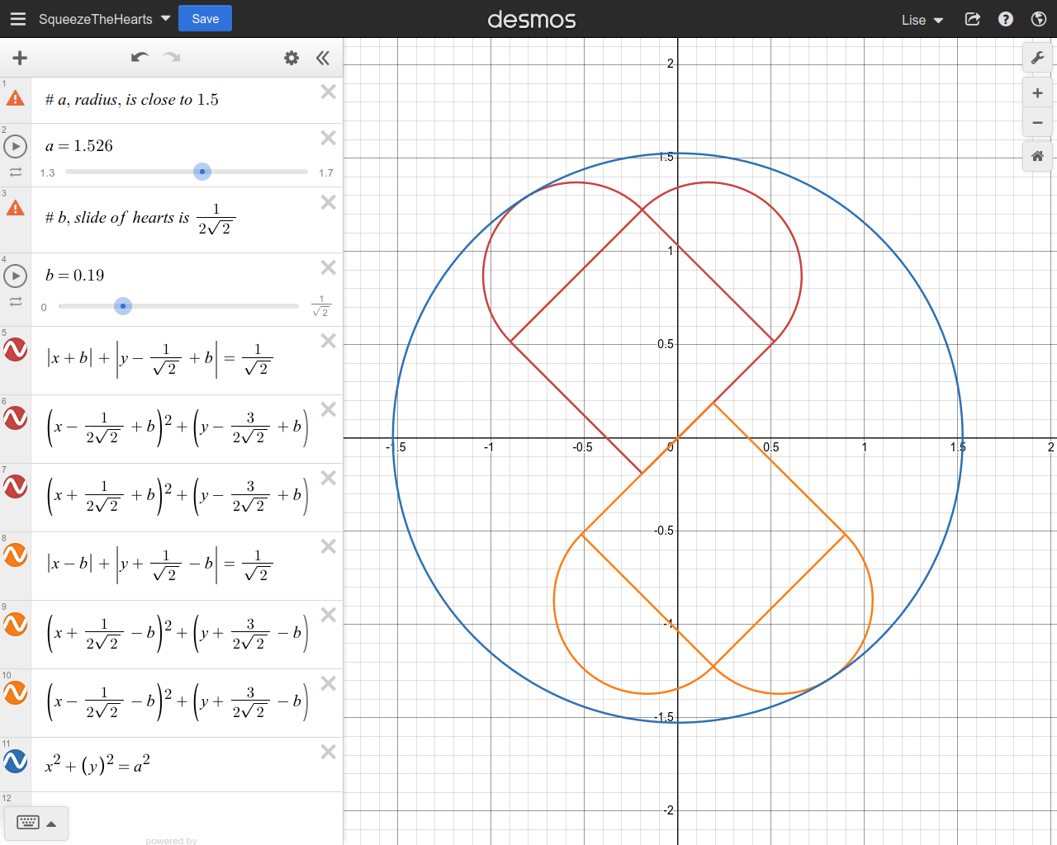Click the b slider handle
The height and width of the screenshot is (845, 1057).
click(x=123, y=306)
